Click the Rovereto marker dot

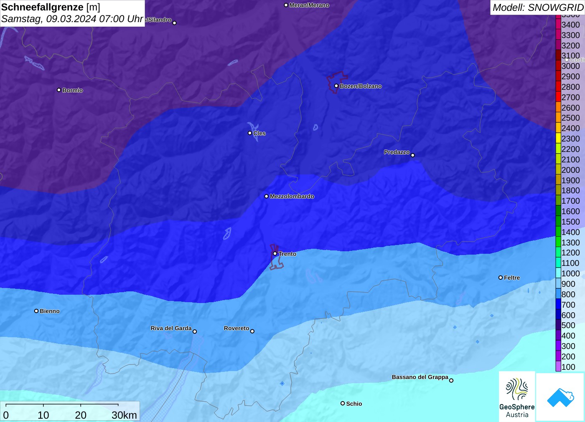click(x=252, y=331)
